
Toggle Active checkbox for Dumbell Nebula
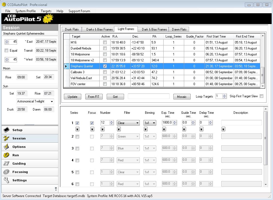point(105,48)
